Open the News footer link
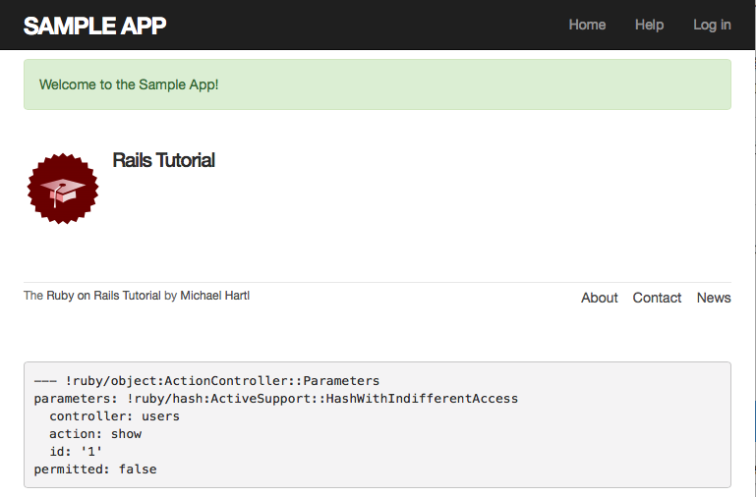 (x=714, y=298)
